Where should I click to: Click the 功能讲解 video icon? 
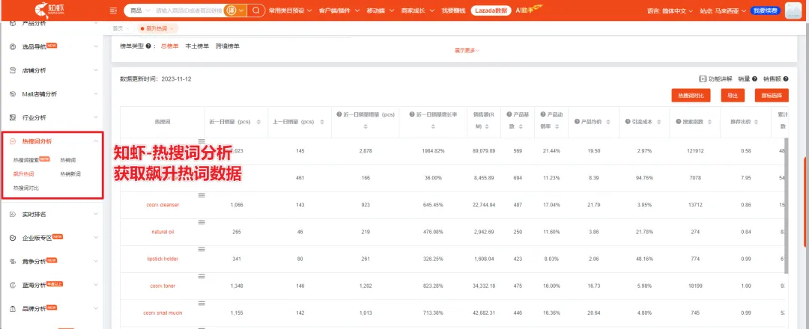pyautogui.click(x=702, y=79)
